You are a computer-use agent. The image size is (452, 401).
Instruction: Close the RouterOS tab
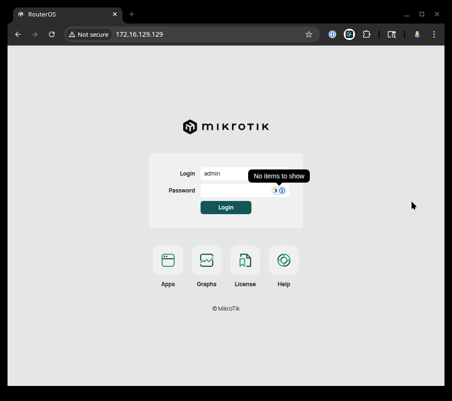click(x=115, y=14)
